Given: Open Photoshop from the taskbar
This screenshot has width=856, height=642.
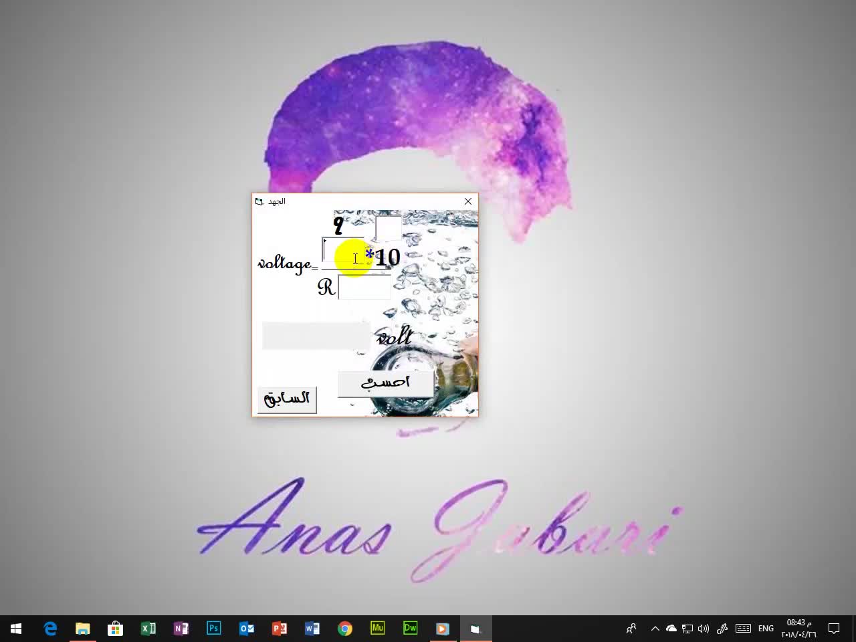Looking at the screenshot, I should [x=213, y=629].
